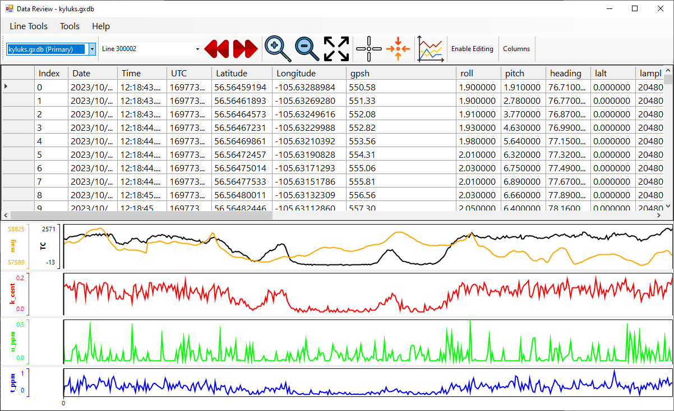674x411 pixels.
Task: Open the Line Tools menu
Action: [x=28, y=26]
